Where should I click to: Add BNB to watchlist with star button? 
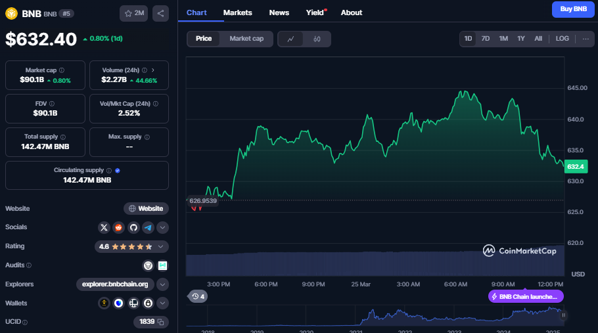point(133,13)
